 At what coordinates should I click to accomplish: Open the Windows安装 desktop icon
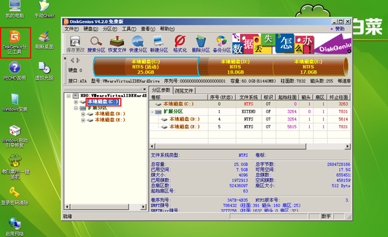pos(15,102)
